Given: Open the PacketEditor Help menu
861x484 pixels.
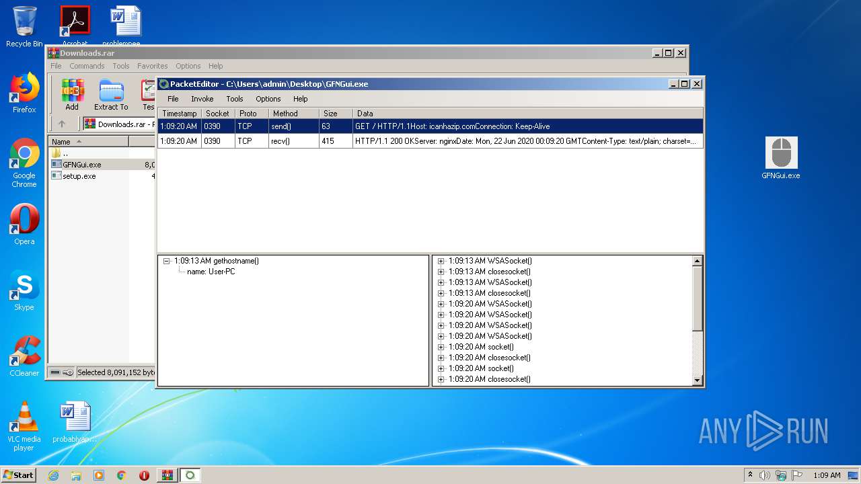Looking at the screenshot, I should coord(300,99).
